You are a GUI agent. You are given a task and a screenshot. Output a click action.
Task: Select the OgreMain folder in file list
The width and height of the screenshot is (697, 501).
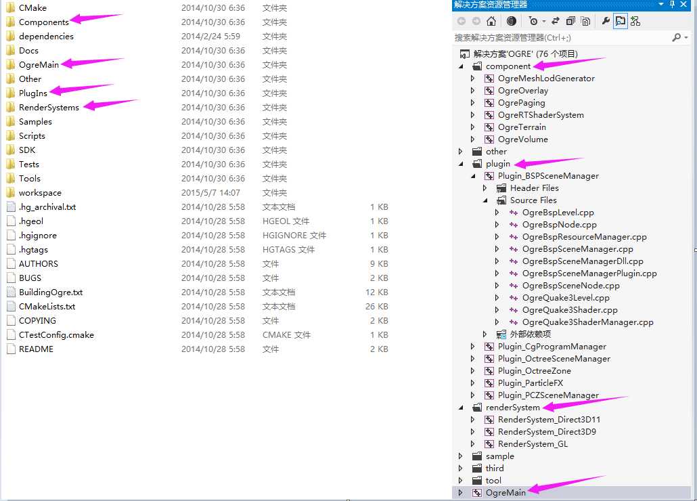pyautogui.click(x=39, y=64)
